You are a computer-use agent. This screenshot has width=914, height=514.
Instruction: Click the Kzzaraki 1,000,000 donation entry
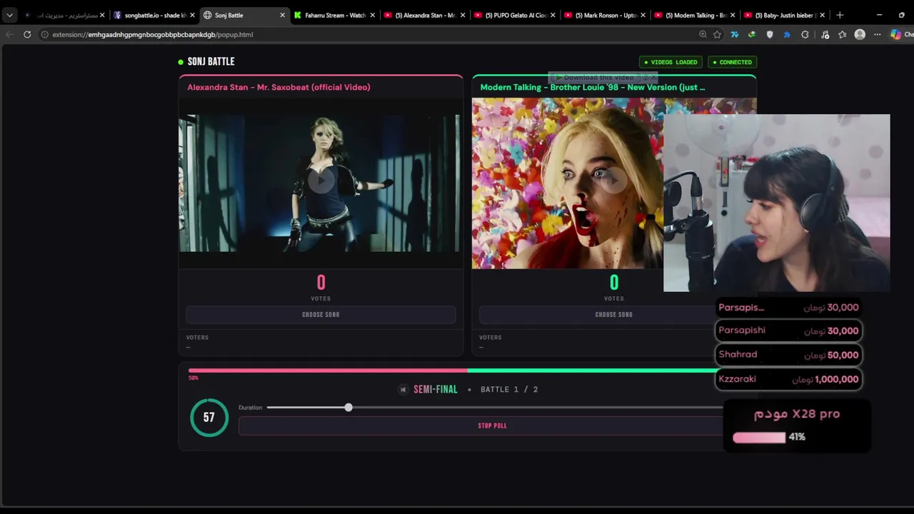coord(788,379)
